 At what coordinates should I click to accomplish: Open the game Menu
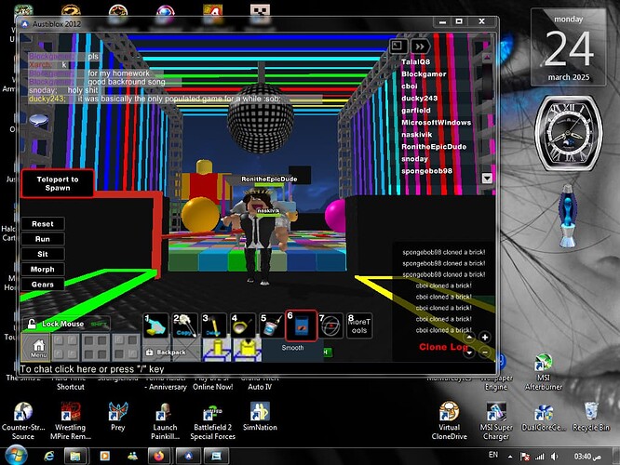pos(39,349)
